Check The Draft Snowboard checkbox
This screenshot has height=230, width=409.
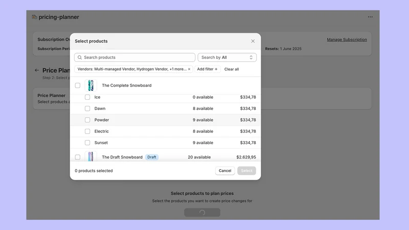[x=78, y=157]
